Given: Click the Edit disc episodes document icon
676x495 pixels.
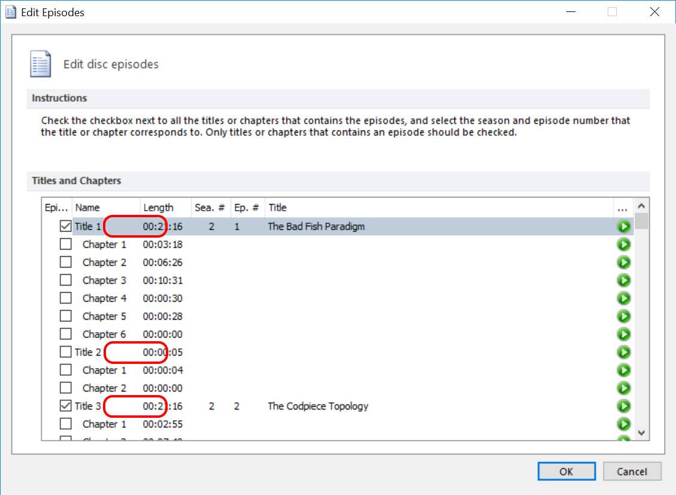Looking at the screenshot, I should pos(41,64).
